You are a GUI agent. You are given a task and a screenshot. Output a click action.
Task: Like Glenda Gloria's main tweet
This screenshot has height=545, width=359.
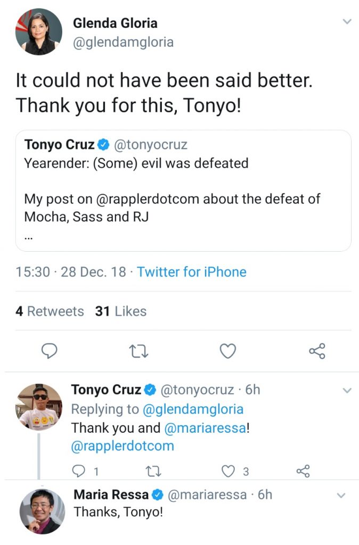pos(228,351)
